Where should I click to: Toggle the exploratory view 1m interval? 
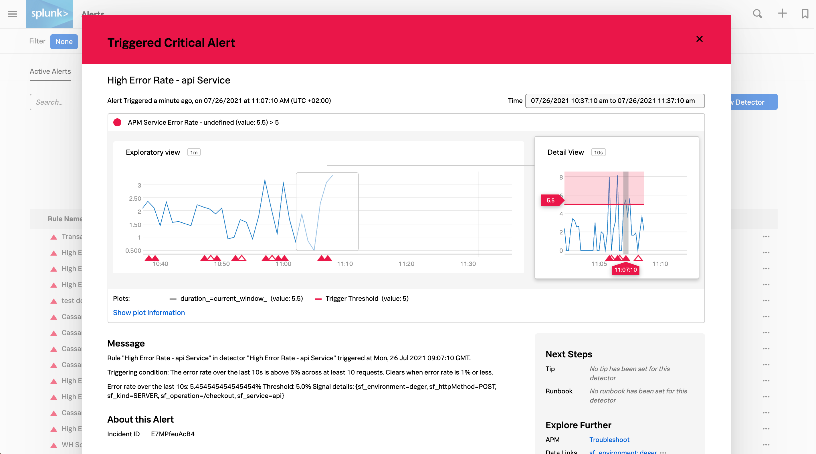[x=193, y=152]
